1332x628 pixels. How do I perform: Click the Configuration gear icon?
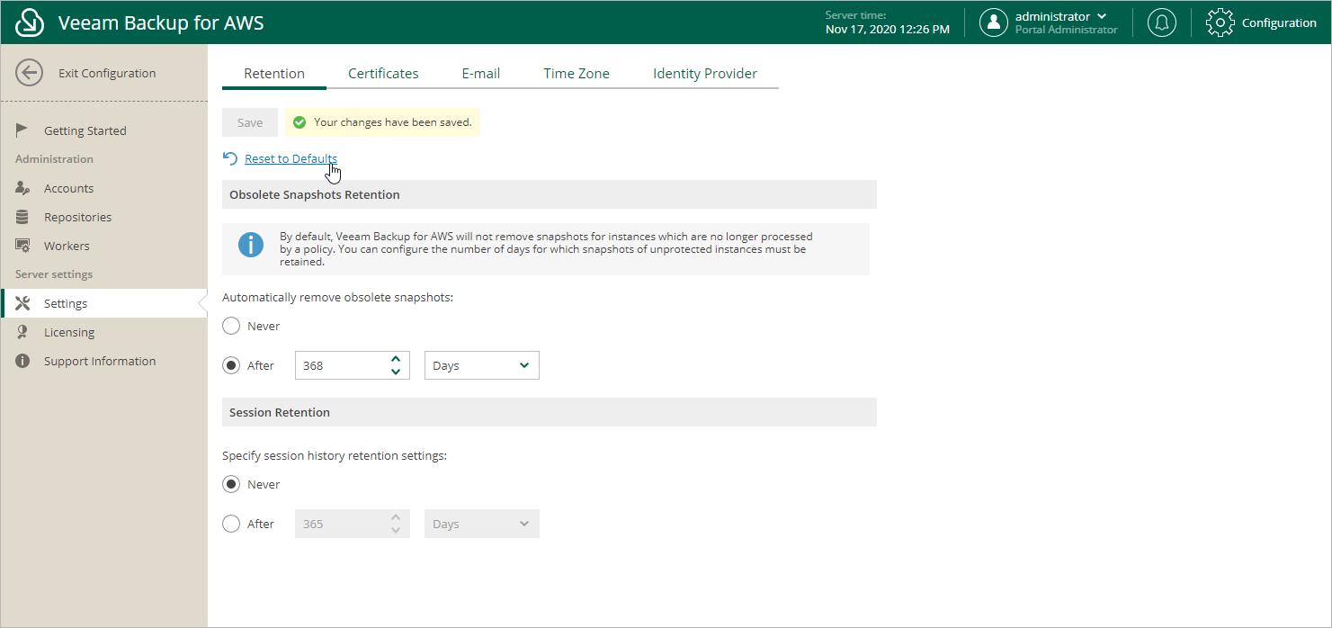coord(1220,22)
